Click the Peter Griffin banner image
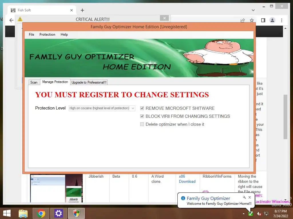This screenshot has height=219, width=293. [x=139, y=58]
